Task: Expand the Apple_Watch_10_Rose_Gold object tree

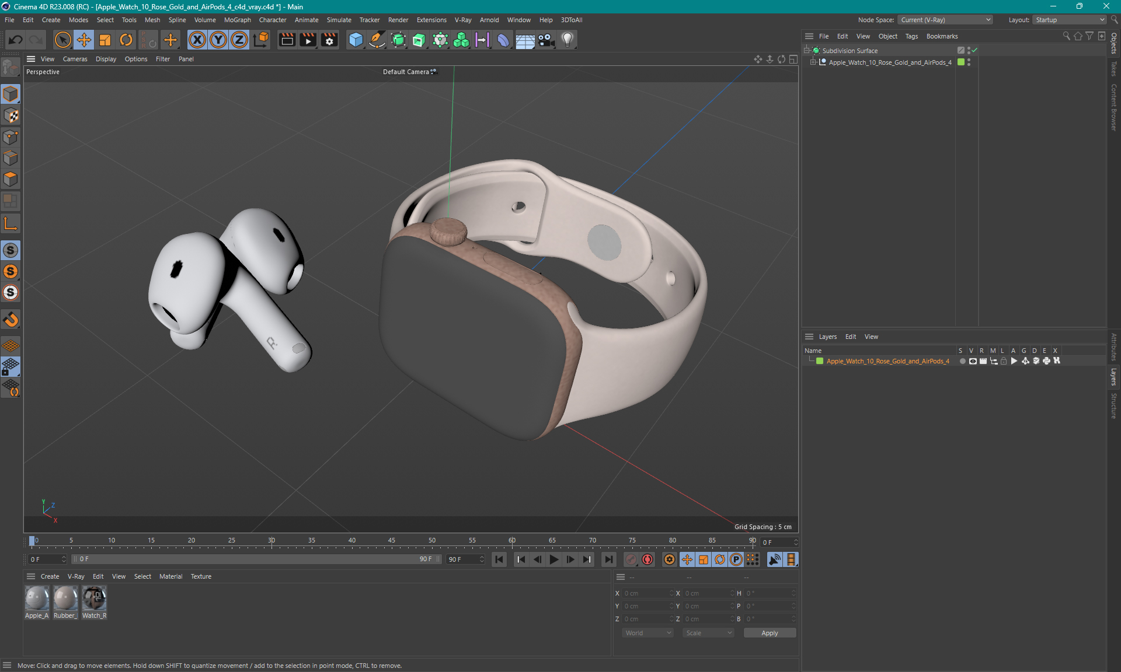Action: tap(813, 62)
